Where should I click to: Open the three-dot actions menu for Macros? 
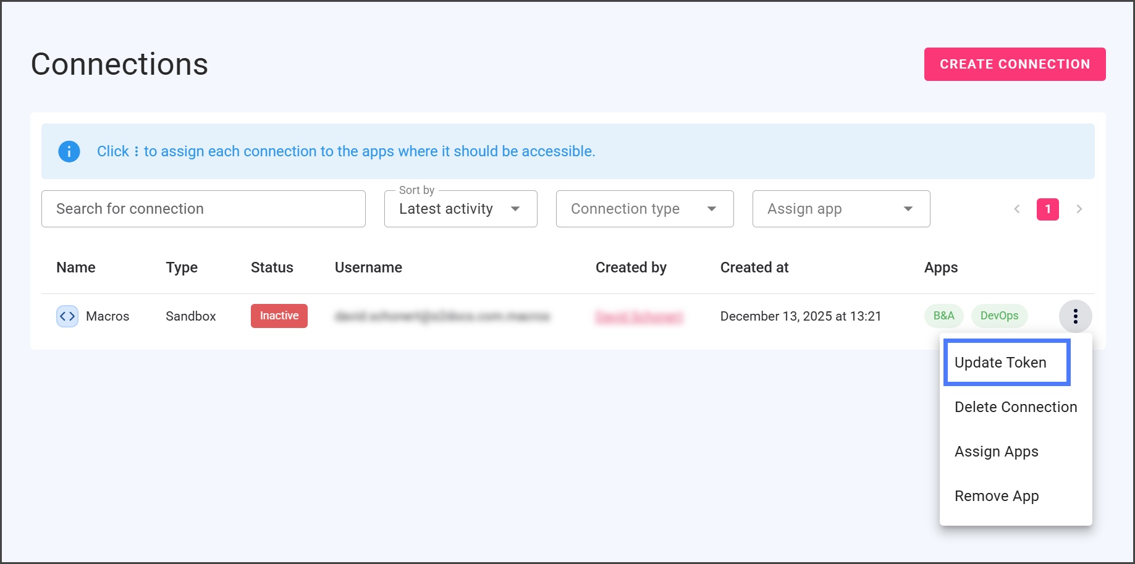point(1075,316)
